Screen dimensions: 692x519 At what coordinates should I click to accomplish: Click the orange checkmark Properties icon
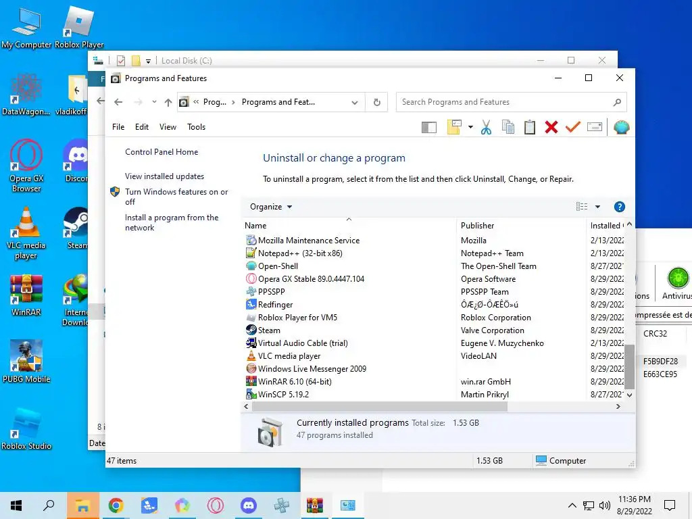pos(573,128)
